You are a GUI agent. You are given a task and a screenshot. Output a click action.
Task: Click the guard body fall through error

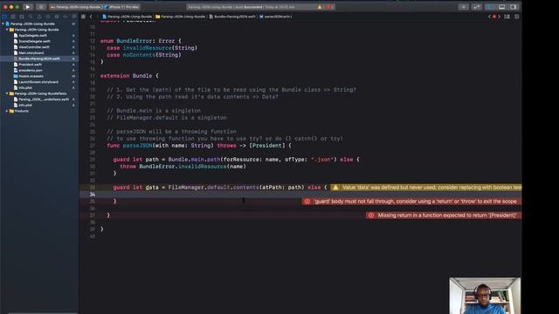click(411, 201)
